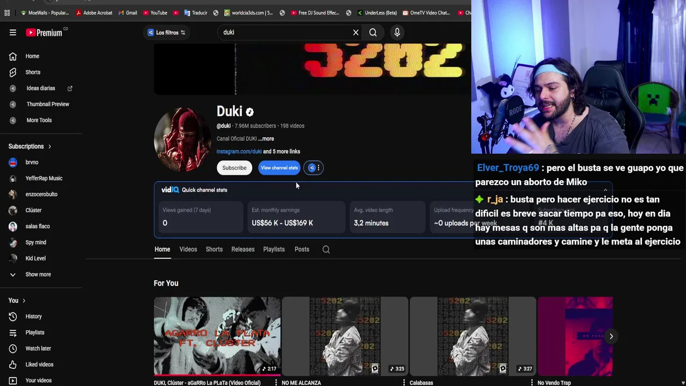Open the Gmail bookmark
Image resolution: width=686 pixels, height=386 pixels.
(127, 13)
